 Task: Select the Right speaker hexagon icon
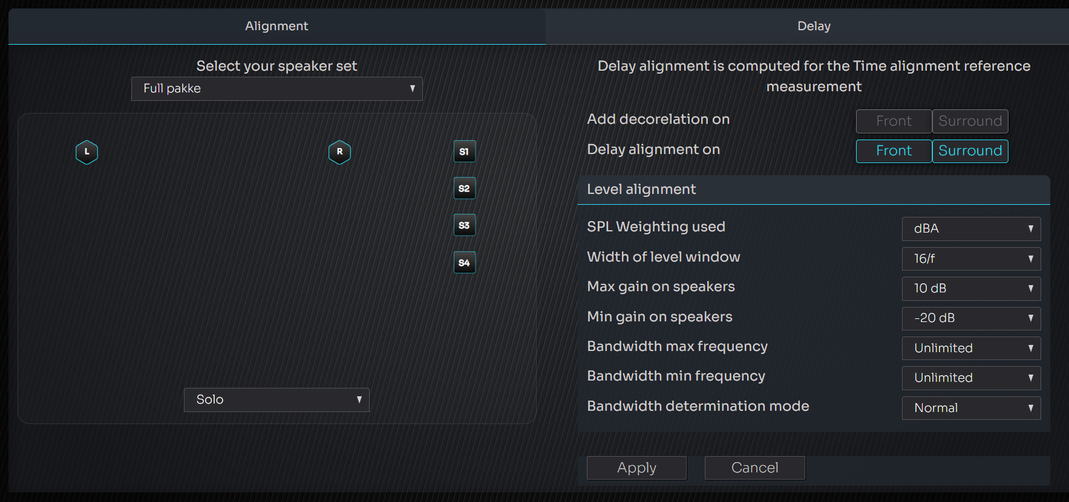click(x=339, y=152)
